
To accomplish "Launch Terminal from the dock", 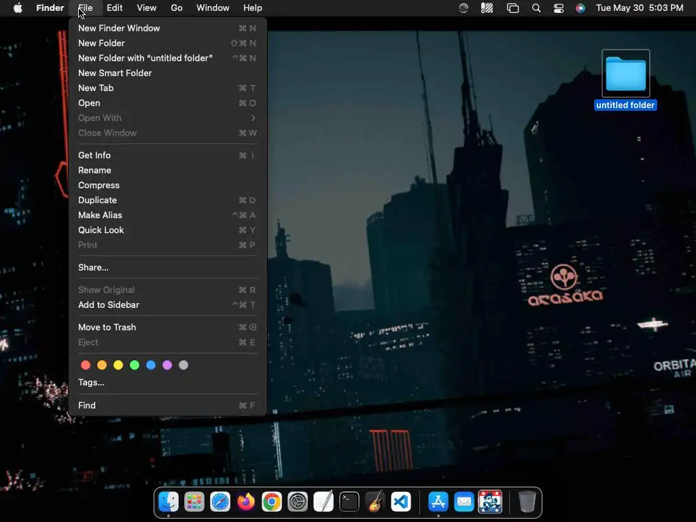I will tap(349, 502).
